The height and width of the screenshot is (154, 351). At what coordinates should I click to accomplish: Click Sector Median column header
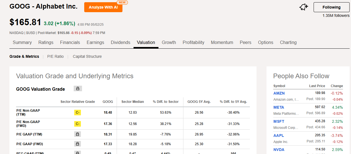133,101
